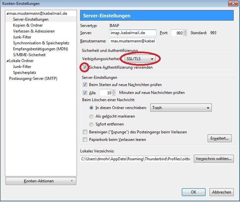The image size is (240, 203).
Task: Enable Bereinigen (Expunge) des Posteingangs checkbox
Action: [85, 132]
